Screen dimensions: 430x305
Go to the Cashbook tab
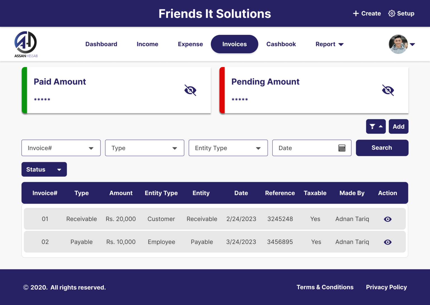tap(281, 44)
